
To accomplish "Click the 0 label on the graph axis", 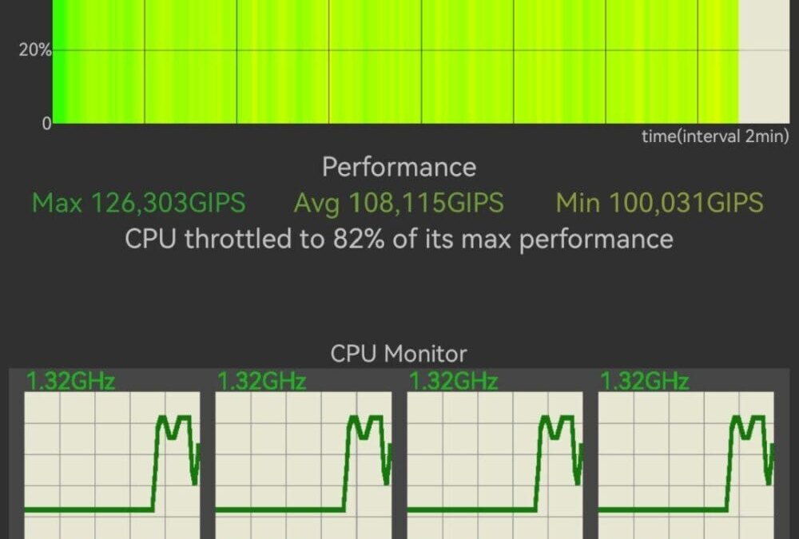I will pyautogui.click(x=46, y=124).
